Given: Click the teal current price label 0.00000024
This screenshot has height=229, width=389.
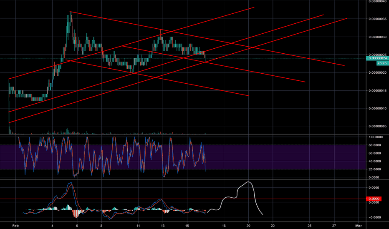Looking at the screenshot, I should [377, 58].
